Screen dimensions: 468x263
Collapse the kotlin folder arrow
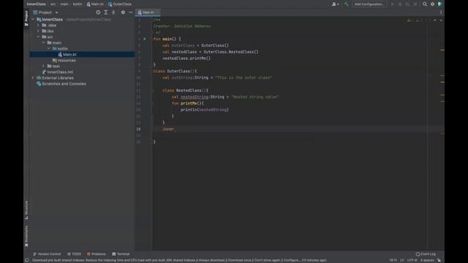point(49,49)
